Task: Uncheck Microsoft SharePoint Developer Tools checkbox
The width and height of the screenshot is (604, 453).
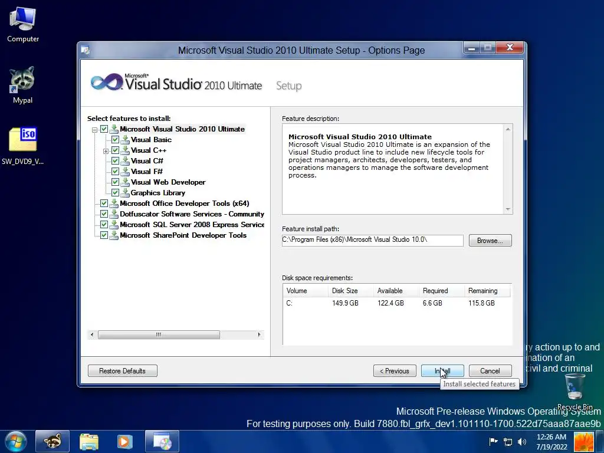Action: [x=104, y=235]
